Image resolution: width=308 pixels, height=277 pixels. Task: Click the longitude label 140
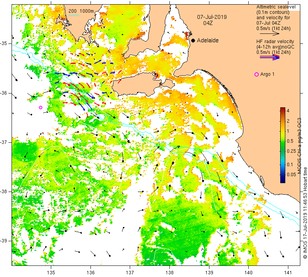pos(248,273)
